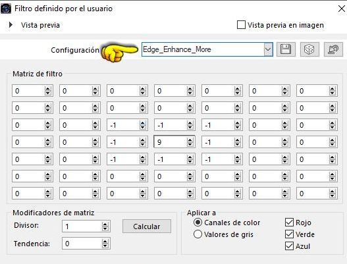This screenshot has width=347, height=264.
Task: Click the Calcular button
Action: tap(147, 226)
